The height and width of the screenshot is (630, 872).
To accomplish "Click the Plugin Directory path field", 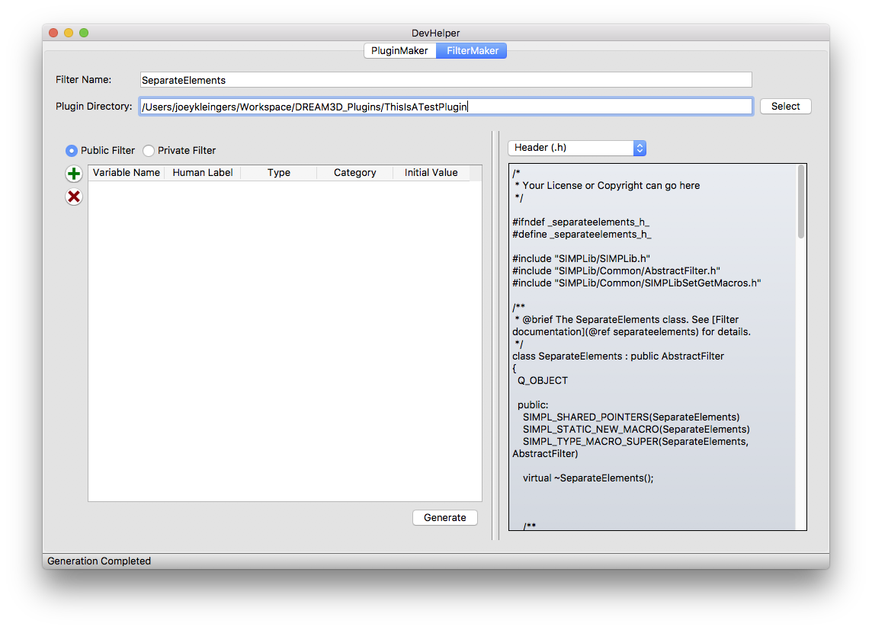I will pos(446,107).
